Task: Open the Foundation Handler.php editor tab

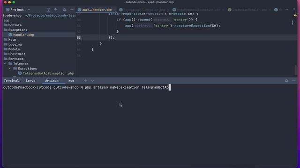Action: (144, 10)
